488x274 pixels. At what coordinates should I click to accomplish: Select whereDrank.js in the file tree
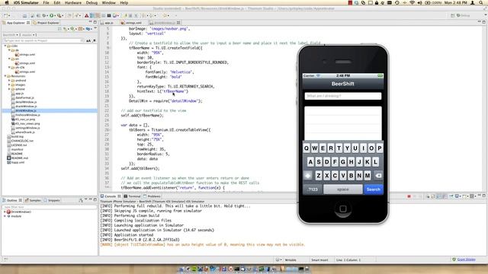[25, 132]
